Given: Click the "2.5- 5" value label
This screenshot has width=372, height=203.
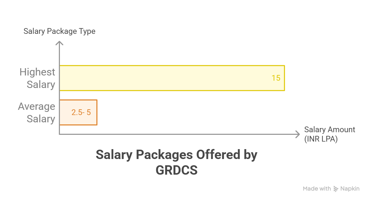Looking at the screenshot, I should (81, 112).
